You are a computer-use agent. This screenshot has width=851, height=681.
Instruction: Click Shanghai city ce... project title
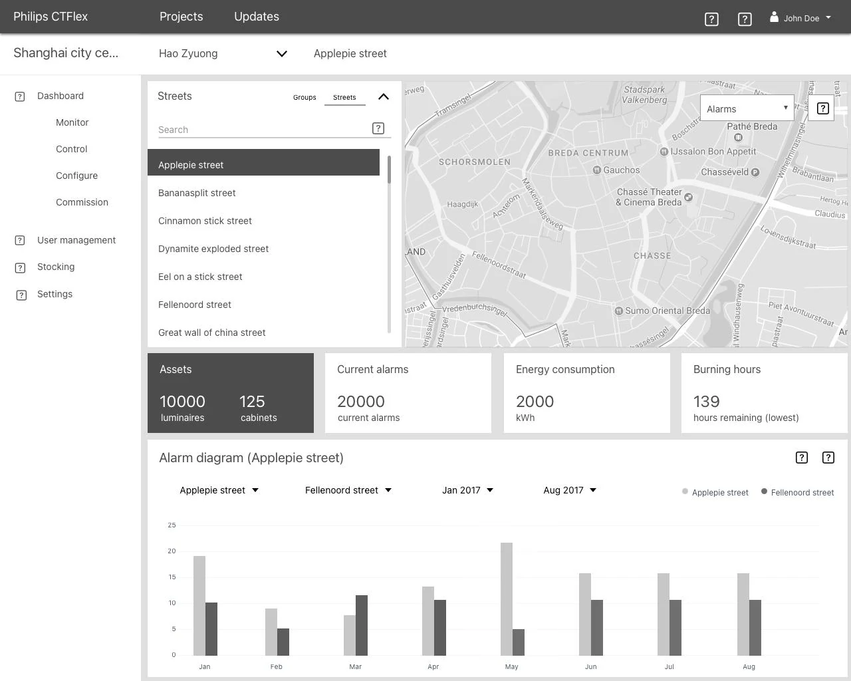pyautogui.click(x=66, y=53)
